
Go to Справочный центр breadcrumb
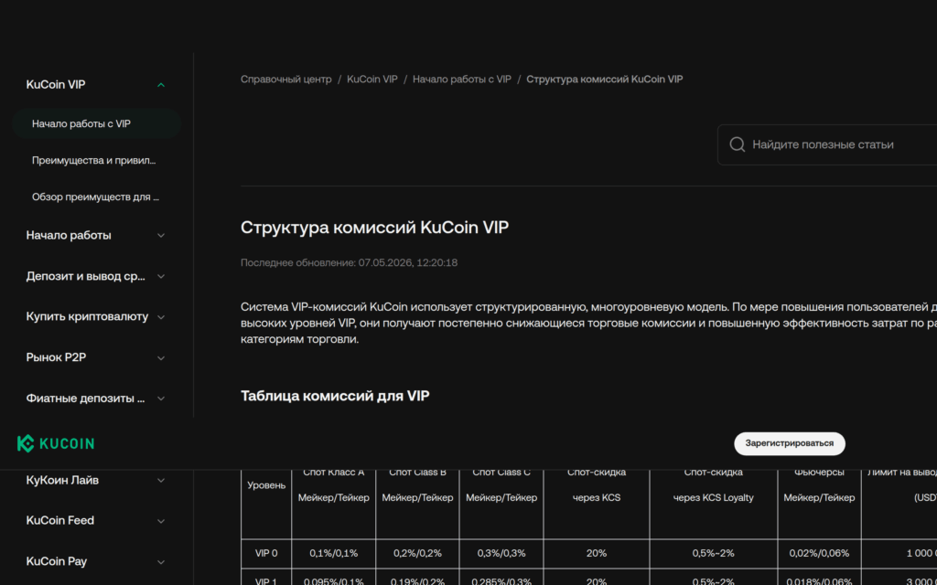pyautogui.click(x=285, y=79)
